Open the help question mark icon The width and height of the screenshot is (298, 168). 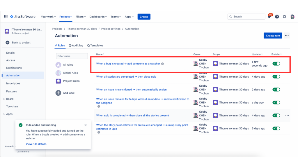coord(277,17)
